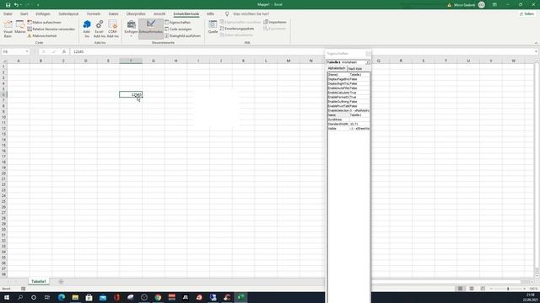Undo the last action

[x=16, y=5]
